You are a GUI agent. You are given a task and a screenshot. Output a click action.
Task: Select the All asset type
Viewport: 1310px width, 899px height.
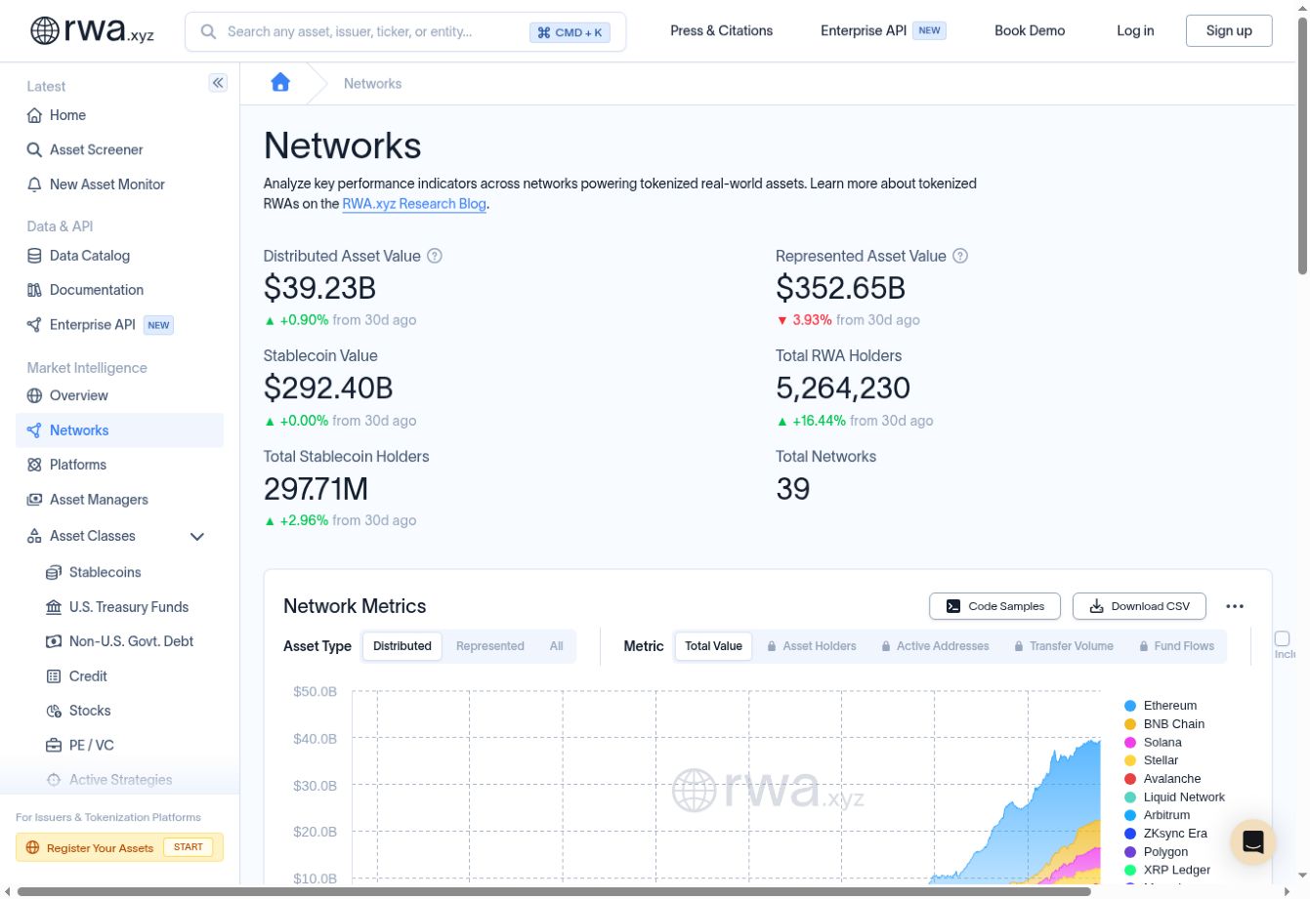(557, 646)
